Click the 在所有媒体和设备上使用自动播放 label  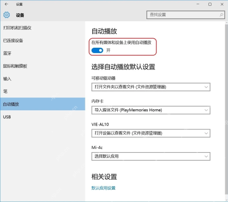point(121,42)
